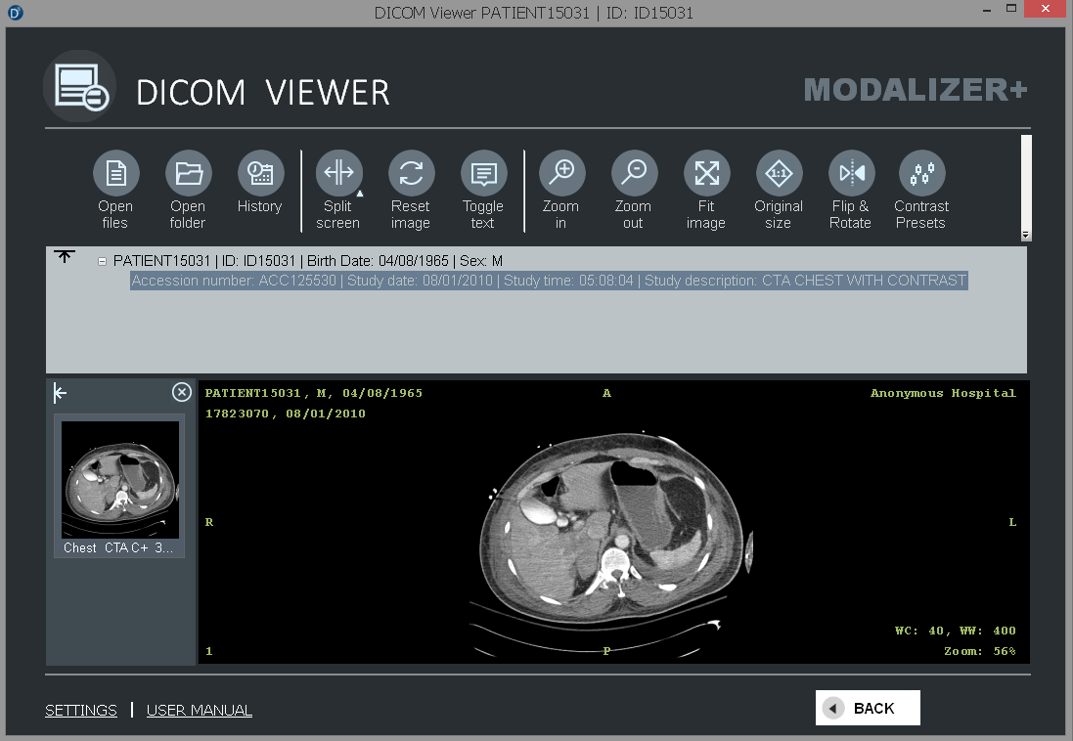This screenshot has height=741, width=1073.
Task: Collapse the study list panel upward
Action: pos(65,257)
